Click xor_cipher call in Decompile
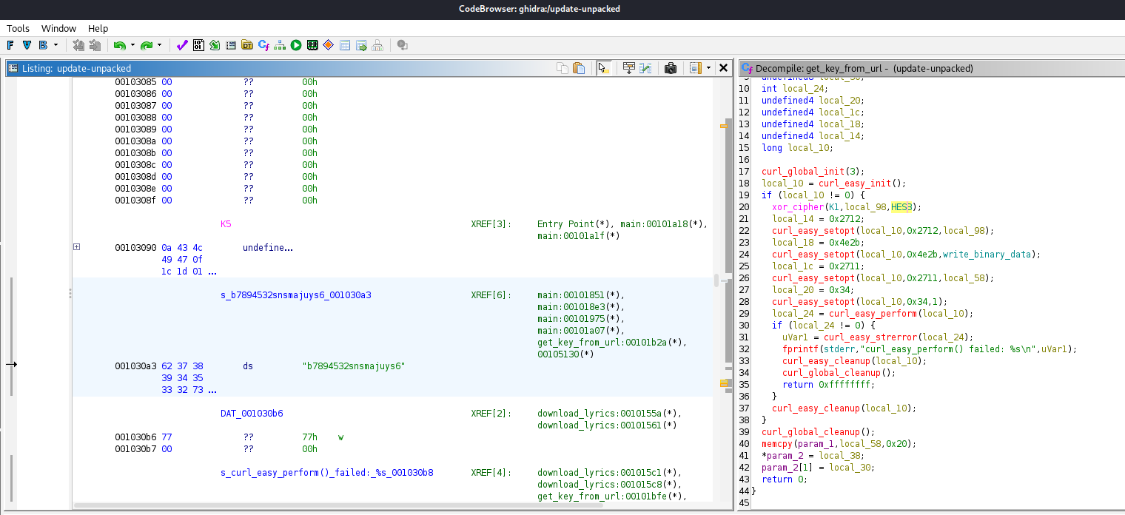Viewport: 1125px width, 515px height. click(798, 207)
